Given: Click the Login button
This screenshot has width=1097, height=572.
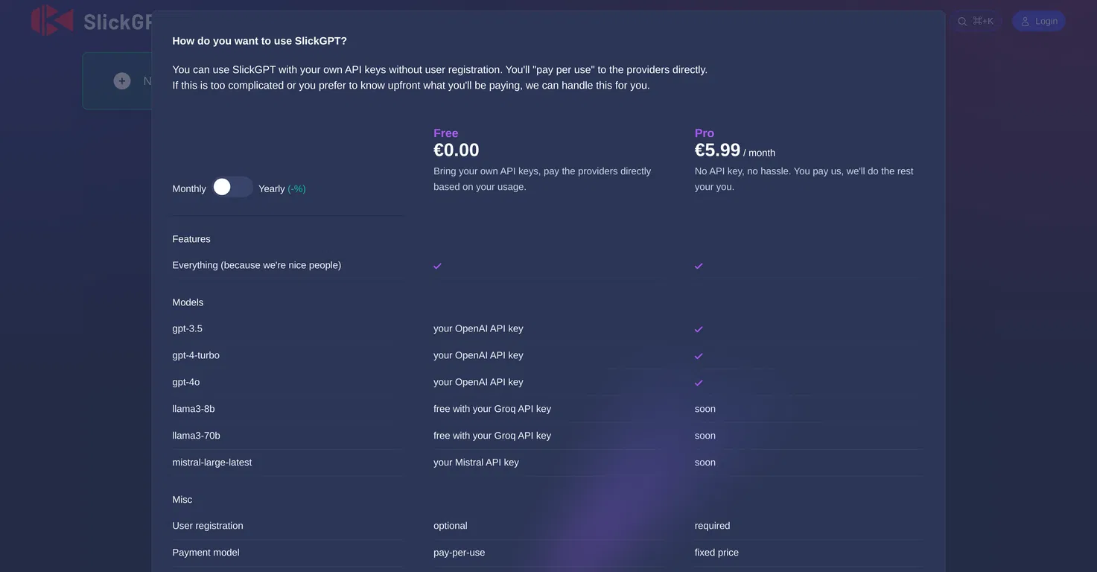Looking at the screenshot, I should (1038, 21).
